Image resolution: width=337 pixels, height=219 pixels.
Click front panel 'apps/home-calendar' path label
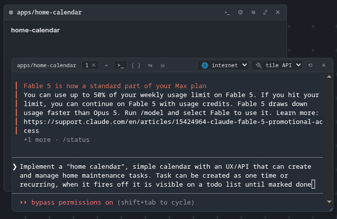(x=46, y=65)
